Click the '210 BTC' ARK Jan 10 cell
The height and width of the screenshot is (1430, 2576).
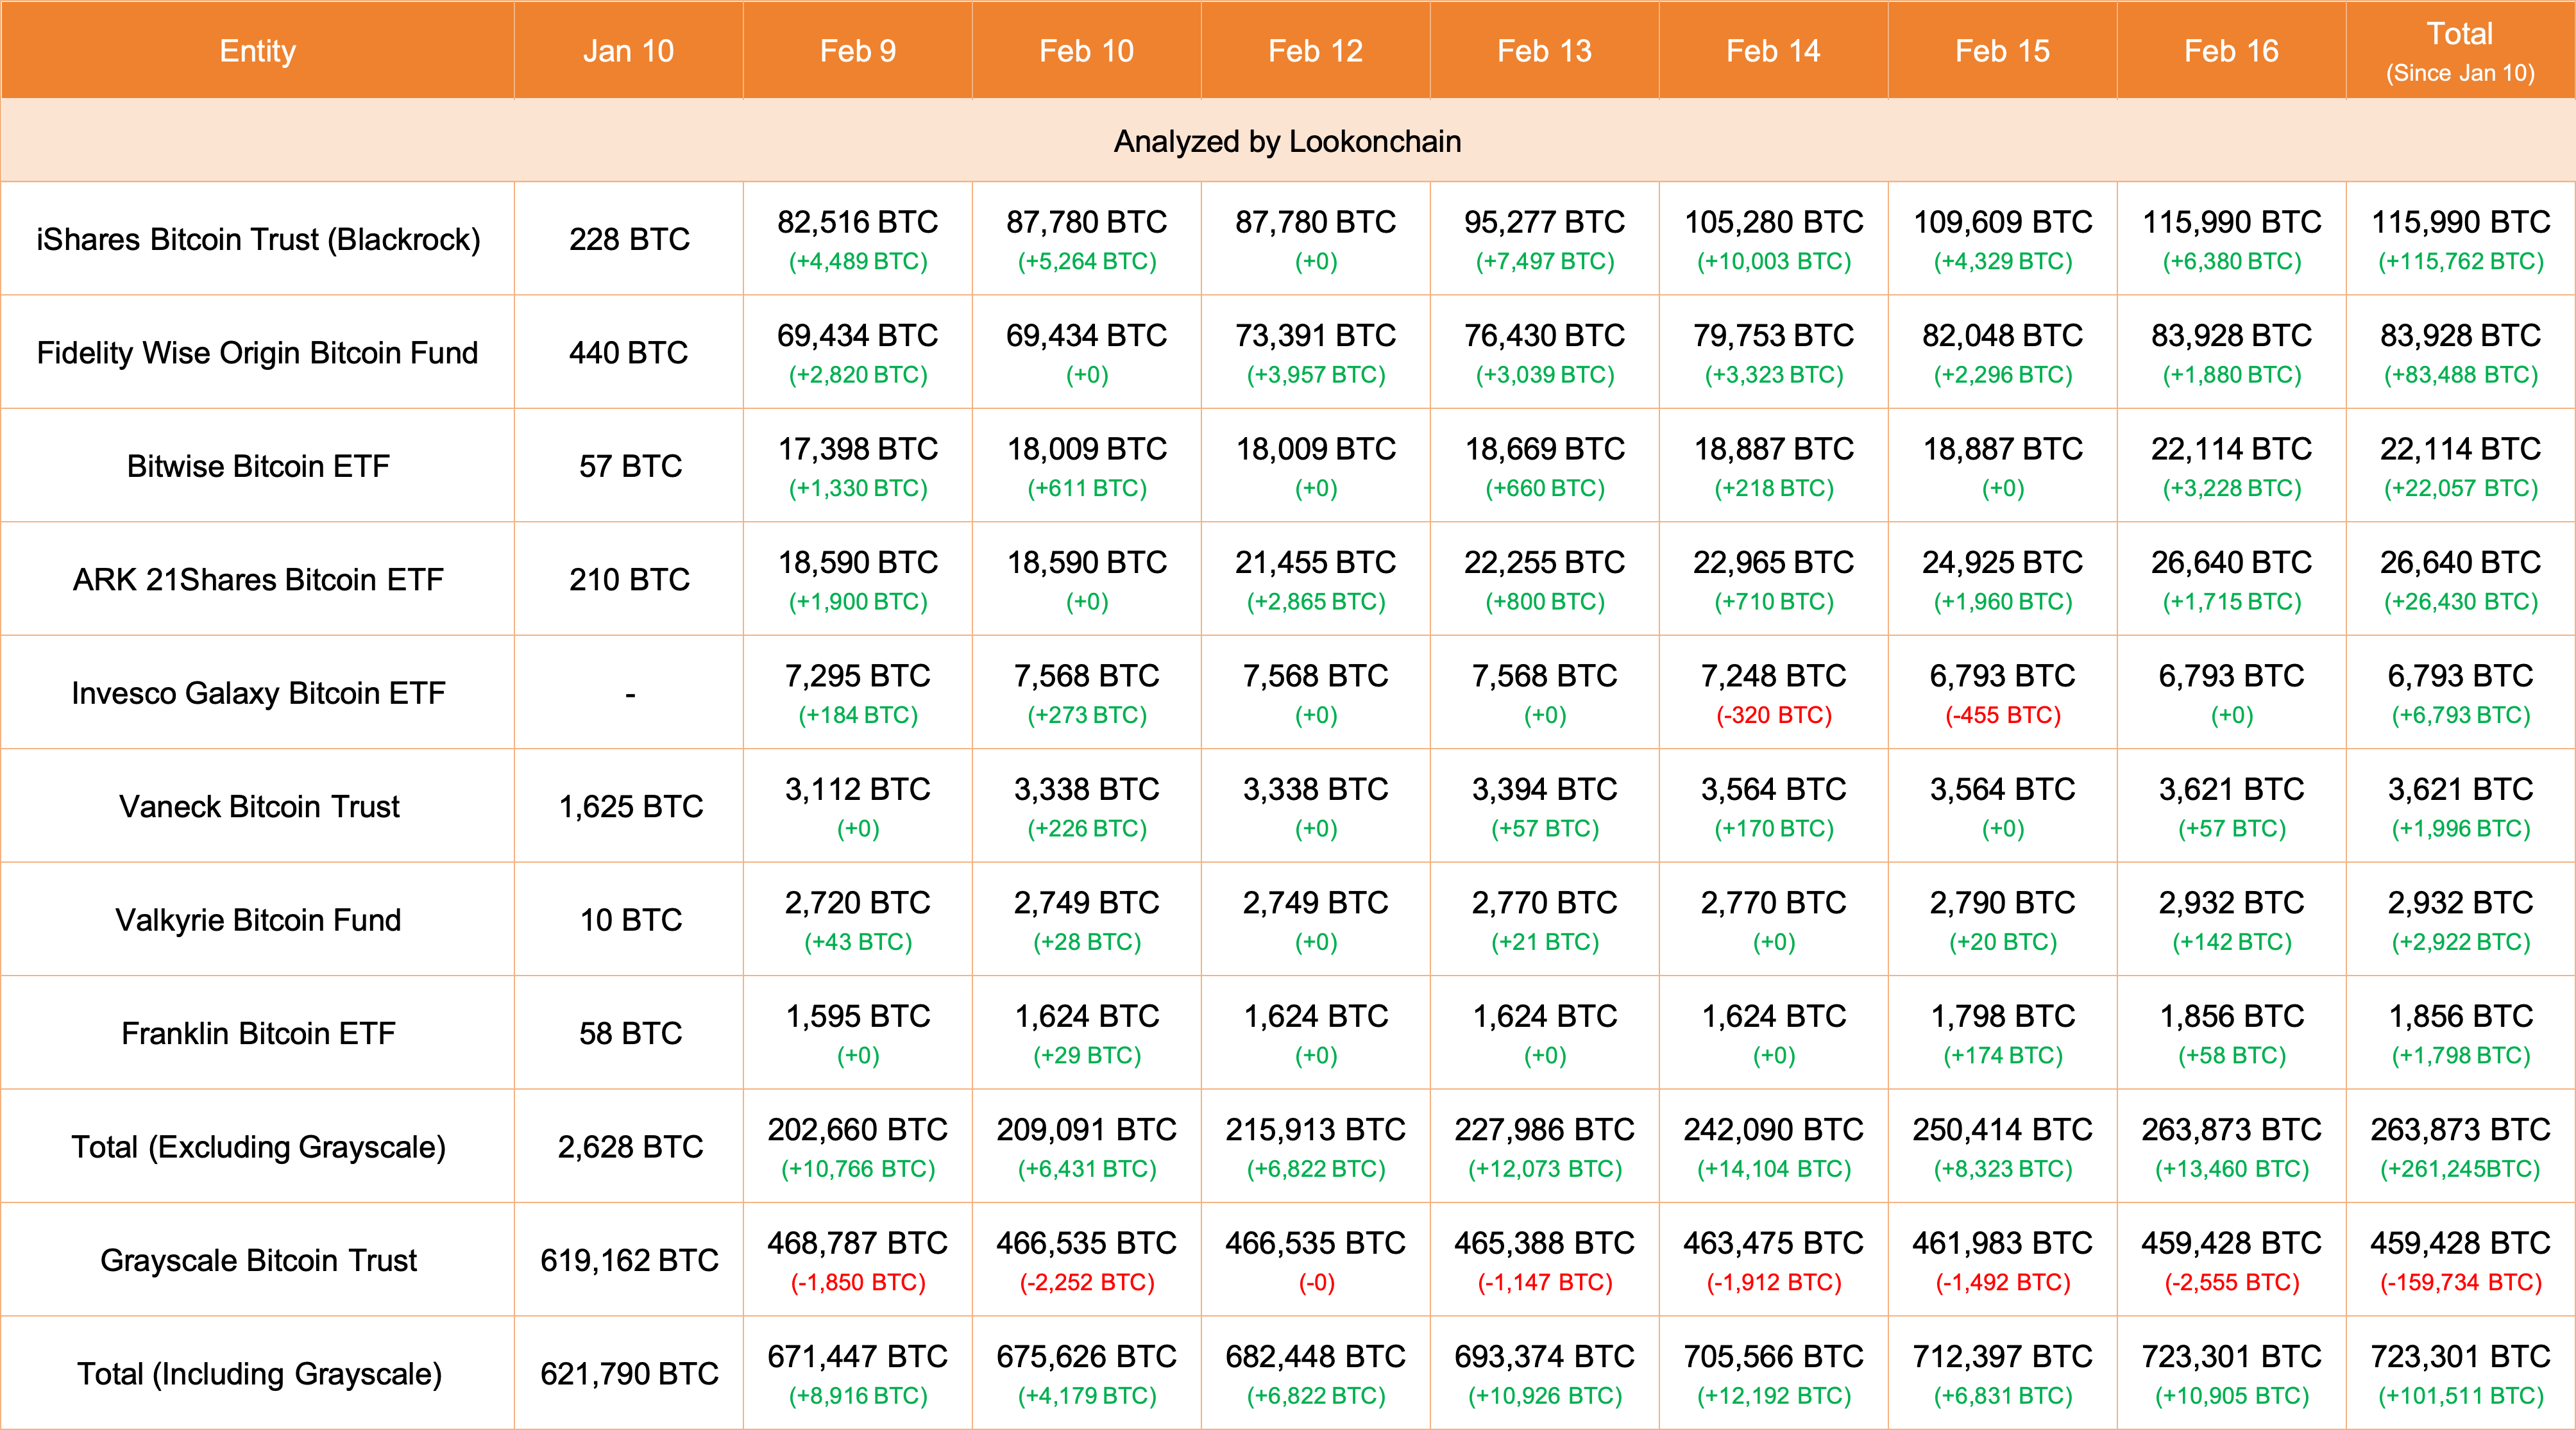point(629,579)
